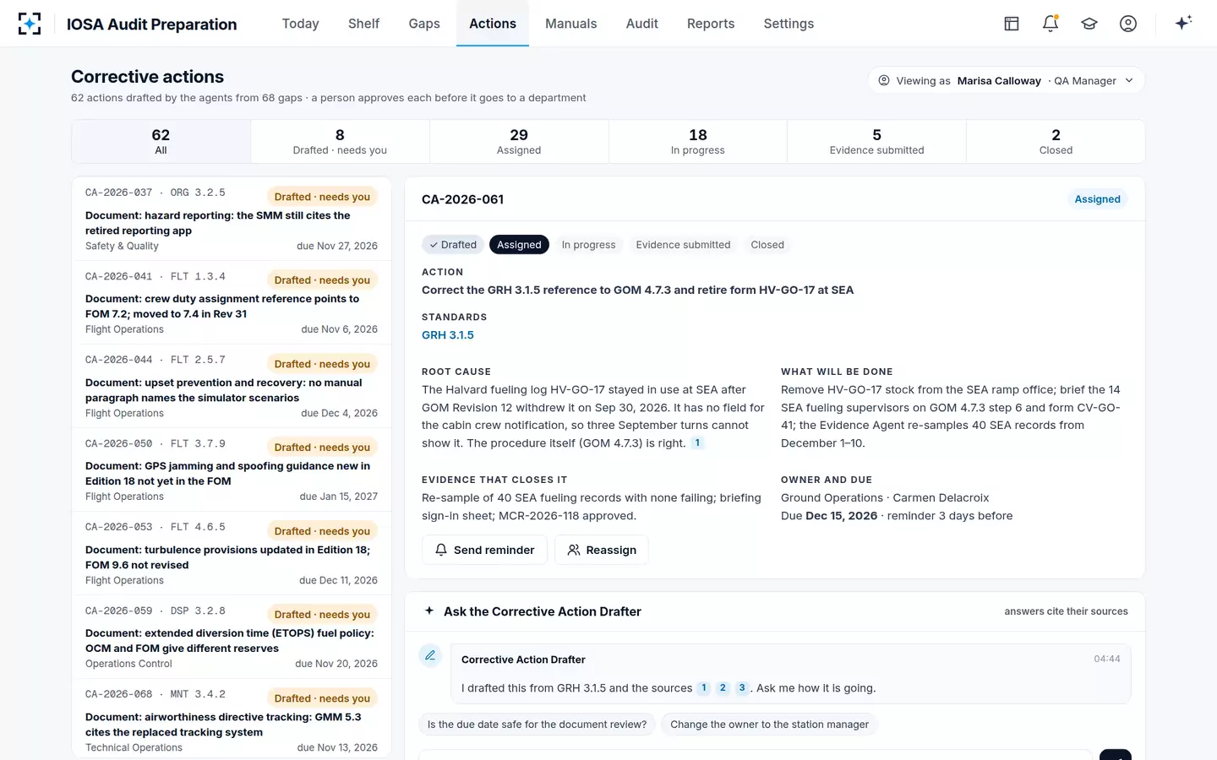Choose Change the owner to station manager suggestion
Screen dimensions: 1217x760
[x=769, y=725]
